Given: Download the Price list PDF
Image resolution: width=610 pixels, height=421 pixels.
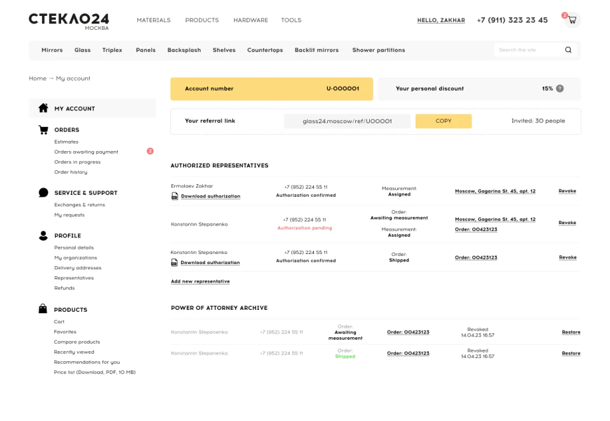Looking at the screenshot, I should pyautogui.click(x=95, y=372).
